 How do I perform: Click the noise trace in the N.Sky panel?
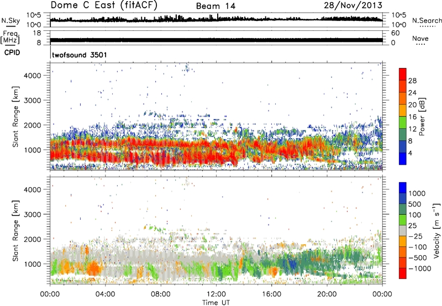click(x=217, y=19)
